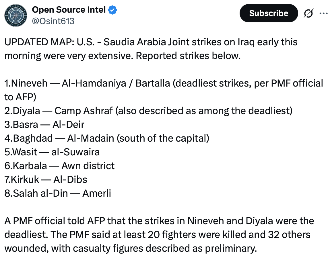
Task: Click the Diyala Camp Ashraf entry
Action: pyautogui.click(x=148, y=111)
